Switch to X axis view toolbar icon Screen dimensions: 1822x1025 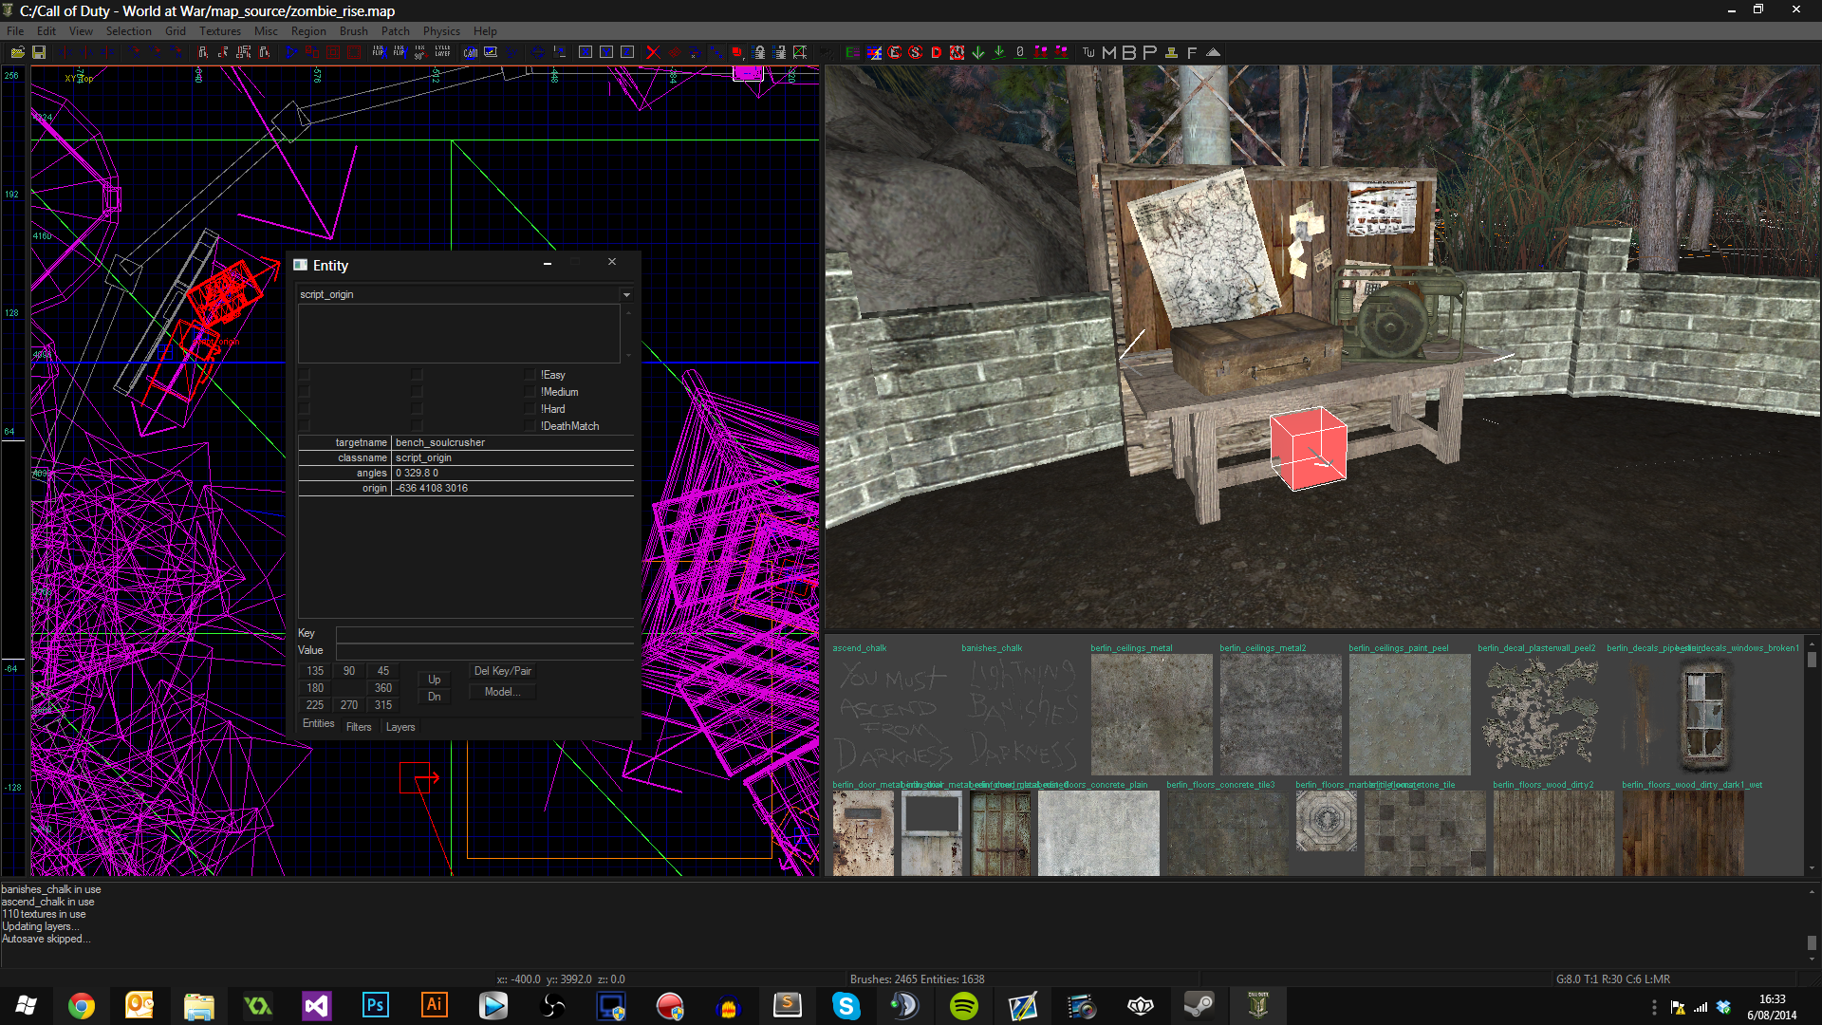[x=586, y=52]
